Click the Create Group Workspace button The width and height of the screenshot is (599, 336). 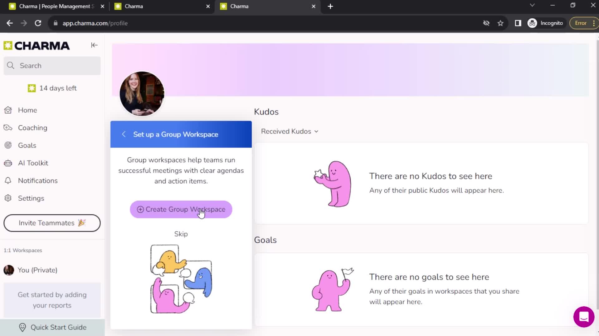click(x=181, y=209)
